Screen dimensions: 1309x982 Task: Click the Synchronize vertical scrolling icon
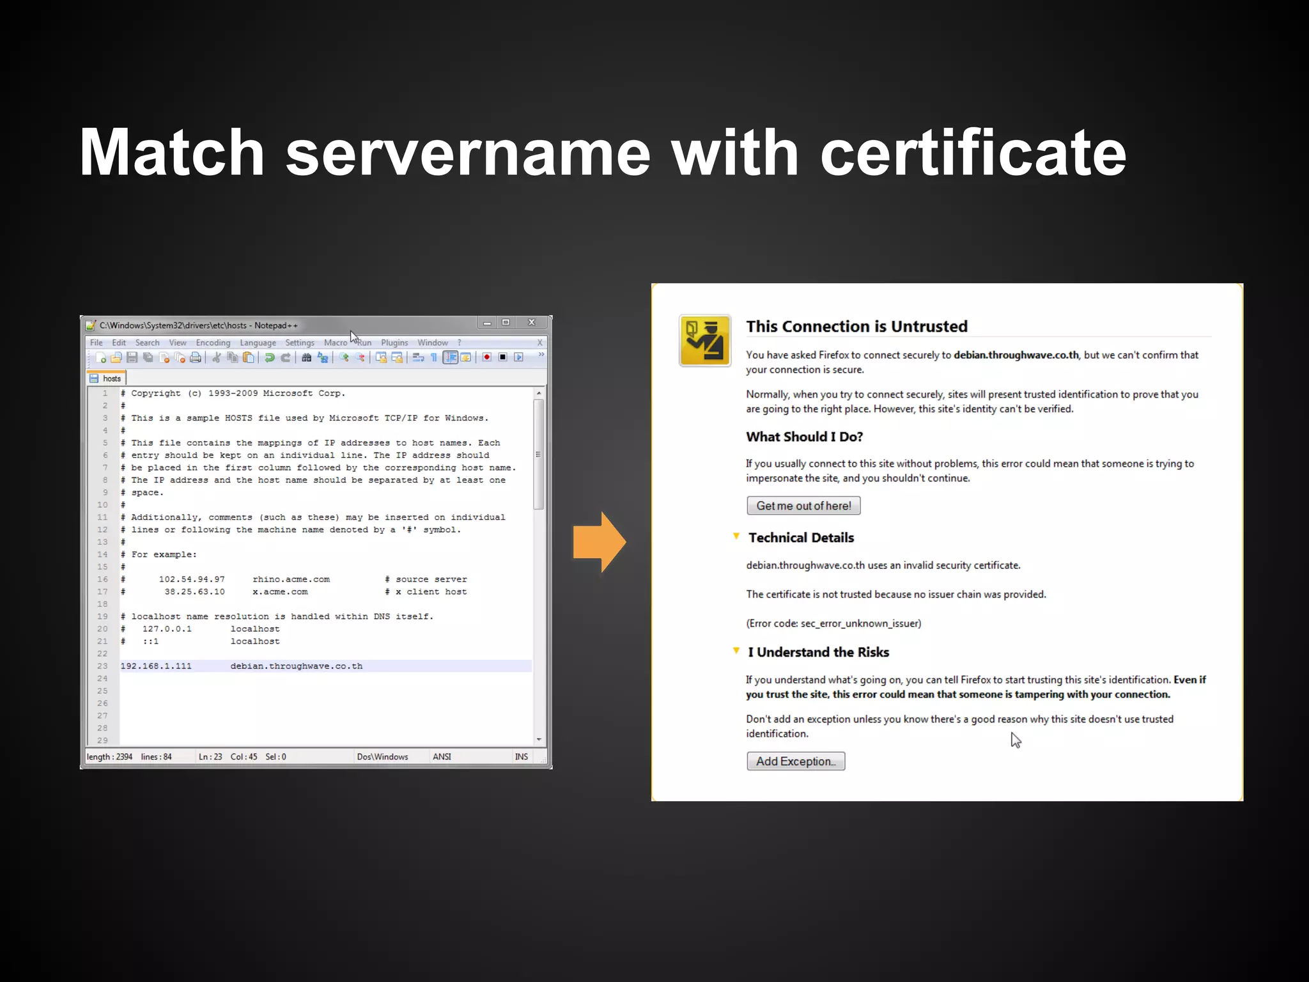click(x=382, y=357)
